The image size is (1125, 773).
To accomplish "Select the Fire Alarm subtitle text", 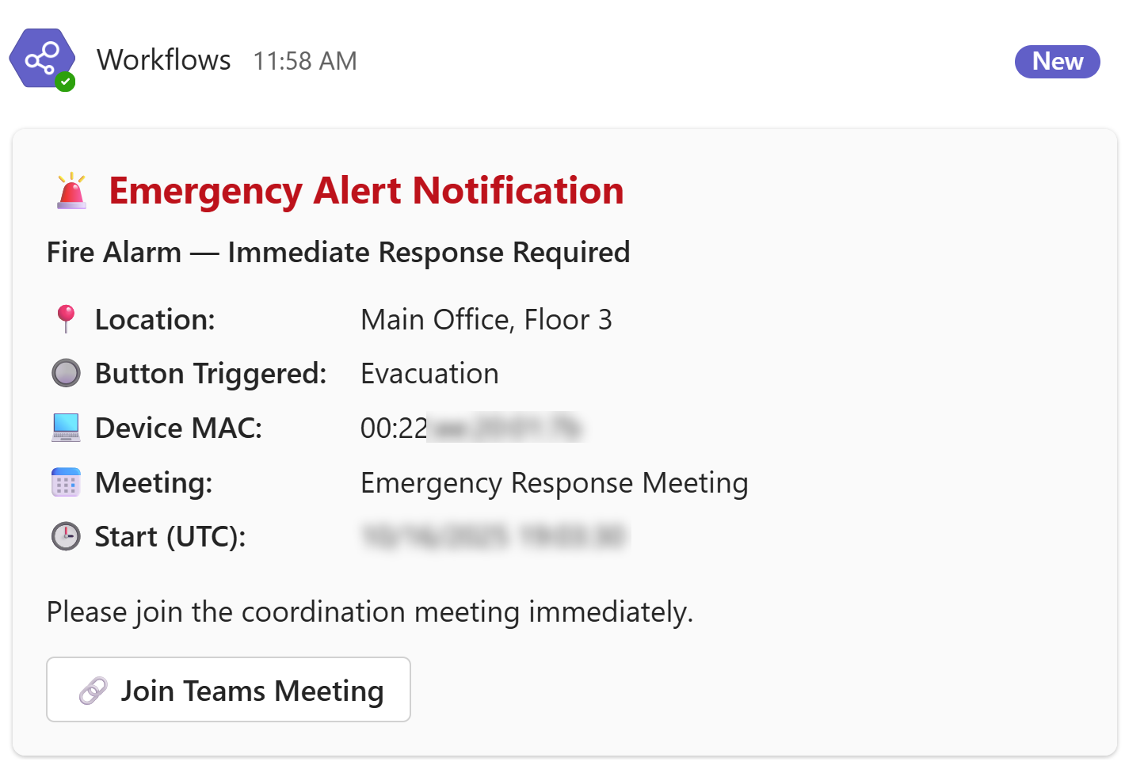I will pyautogui.click(x=338, y=253).
